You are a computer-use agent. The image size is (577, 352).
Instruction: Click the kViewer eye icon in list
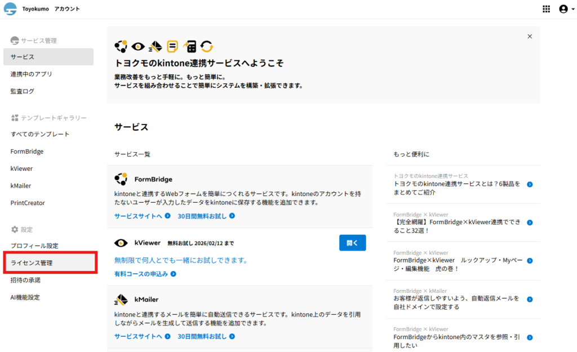point(121,243)
